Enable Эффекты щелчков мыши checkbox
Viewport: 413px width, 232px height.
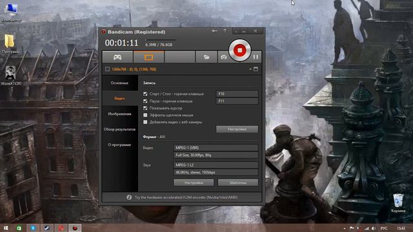145,115
